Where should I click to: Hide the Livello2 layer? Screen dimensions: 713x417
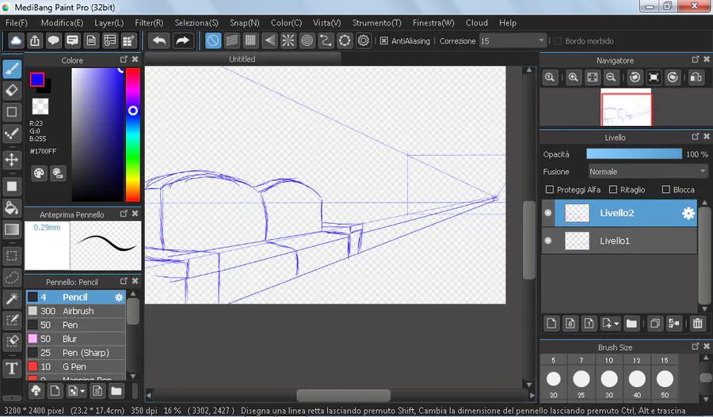point(548,213)
